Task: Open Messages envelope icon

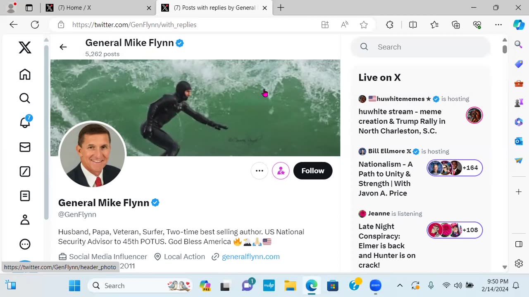Action: [x=25, y=147]
